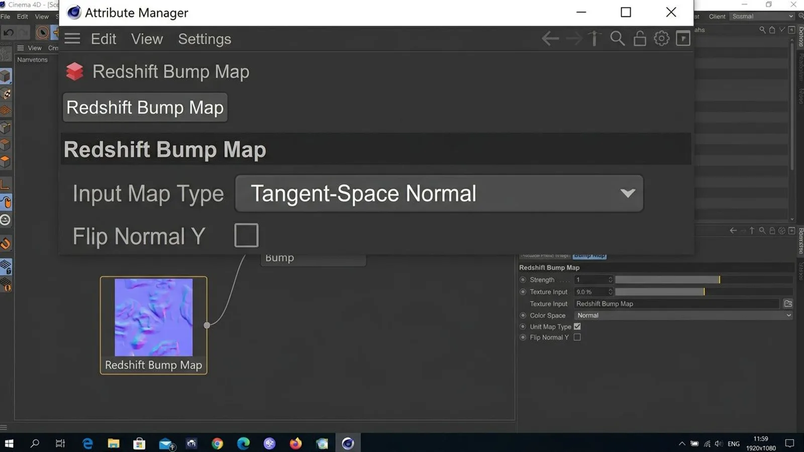804x452 pixels.
Task: Click the slider next to 9.0 % value
Action: 703,292
